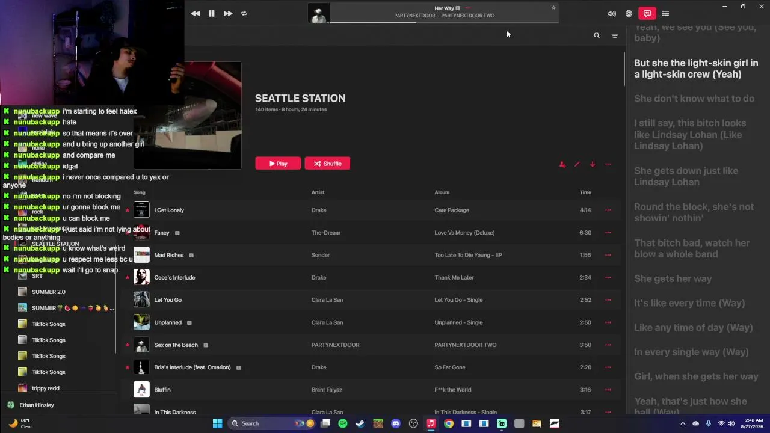The width and height of the screenshot is (770, 433).
Task: Click the taskbar Search box
Action: [273, 423]
